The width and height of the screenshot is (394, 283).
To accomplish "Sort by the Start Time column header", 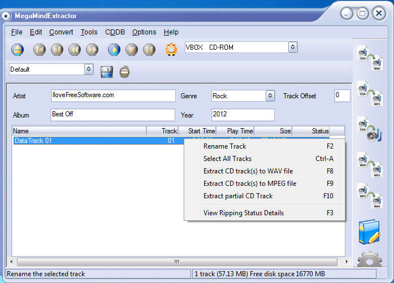I will pos(197,131).
